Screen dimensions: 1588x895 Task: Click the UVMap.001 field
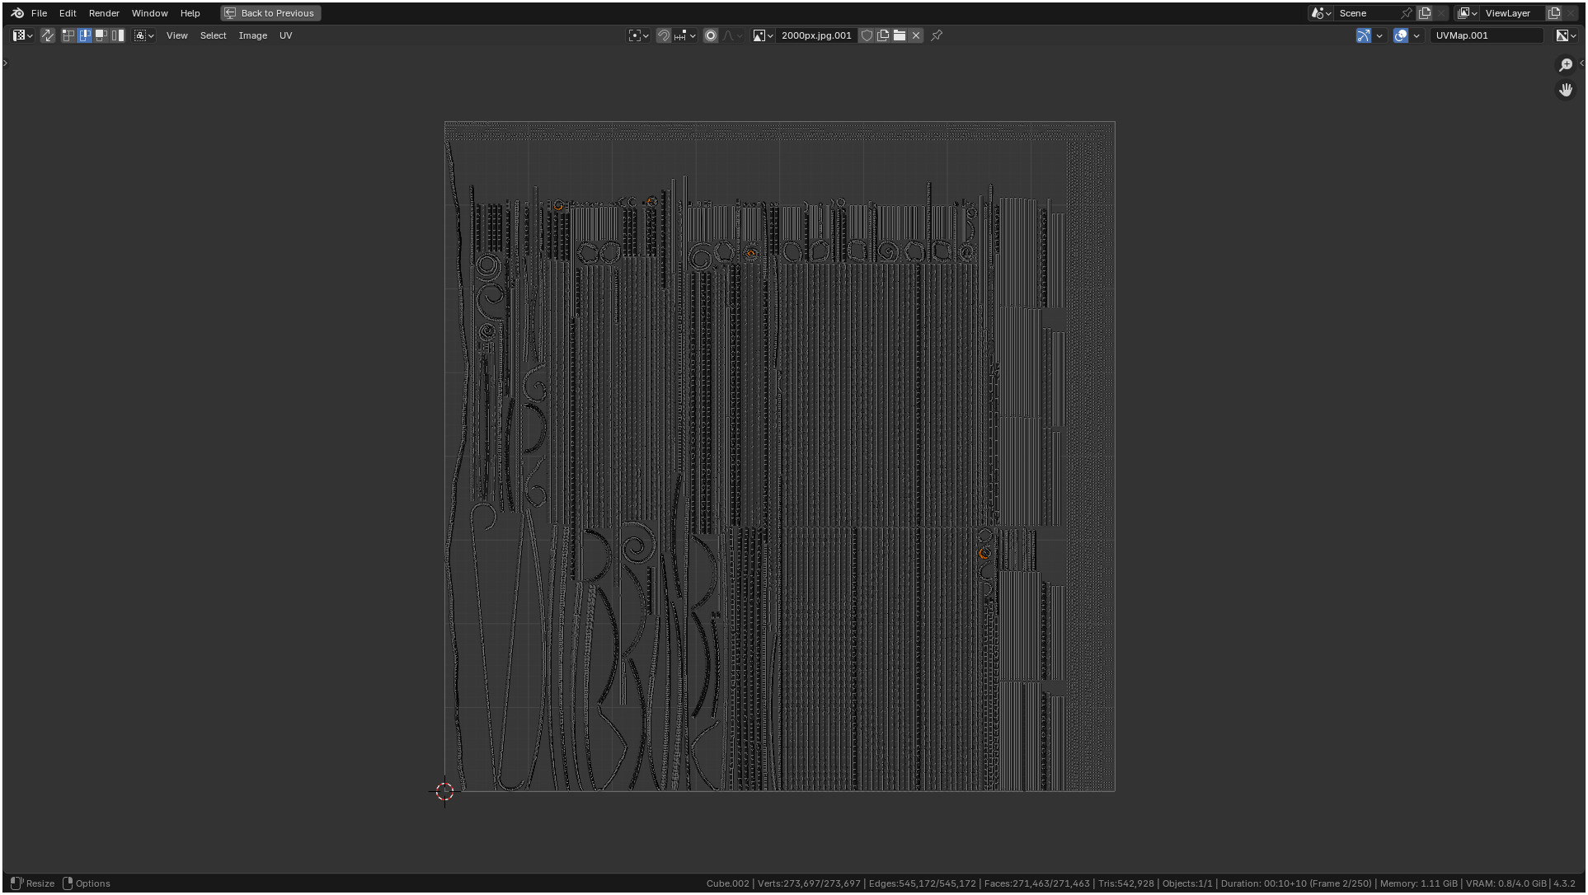pos(1485,35)
